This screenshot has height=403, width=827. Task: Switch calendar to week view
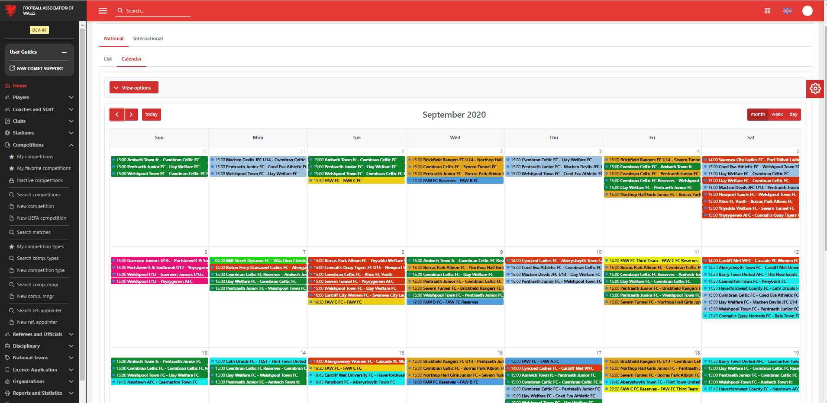tap(777, 115)
